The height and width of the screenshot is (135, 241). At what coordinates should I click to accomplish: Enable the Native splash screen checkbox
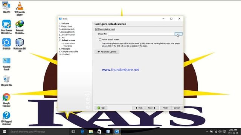point(100,39)
